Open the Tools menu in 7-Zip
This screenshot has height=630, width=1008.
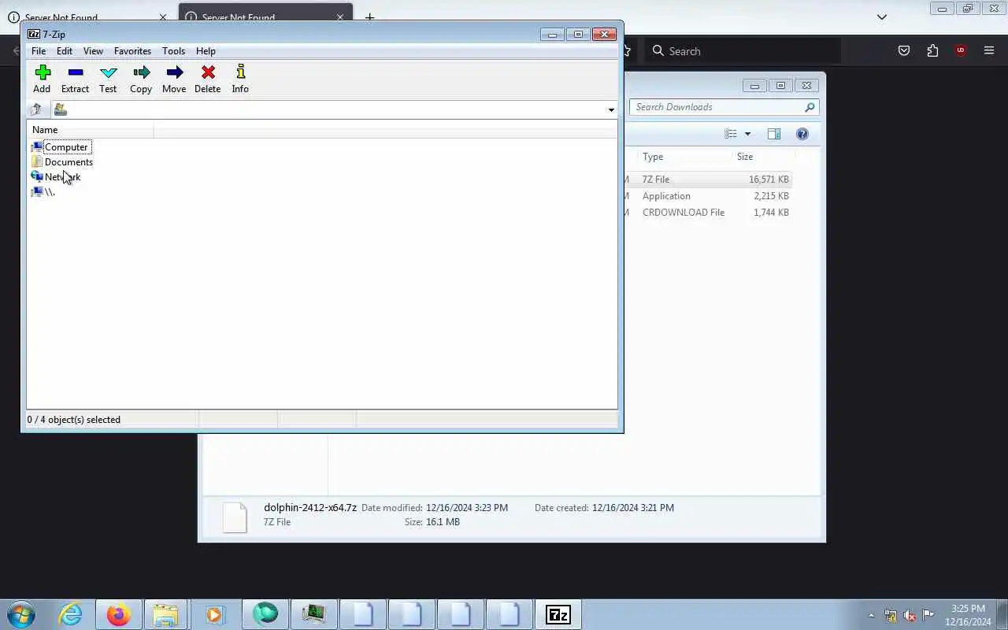coord(173,51)
